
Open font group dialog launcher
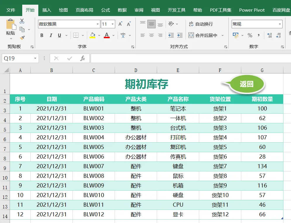pyautogui.click(x=133, y=47)
